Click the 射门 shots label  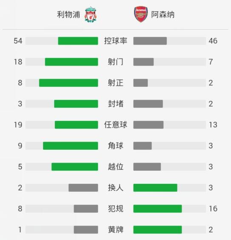(x=116, y=62)
